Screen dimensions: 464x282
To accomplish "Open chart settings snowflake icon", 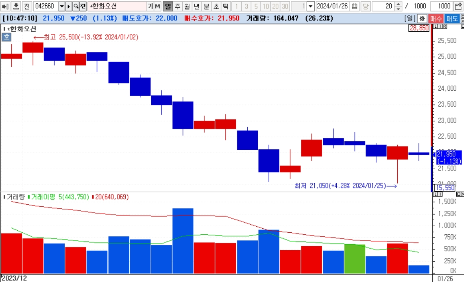I will (422, 18).
